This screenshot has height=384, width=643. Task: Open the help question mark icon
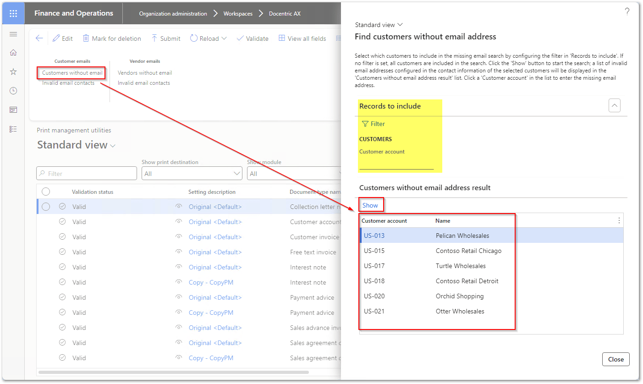click(627, 12)
